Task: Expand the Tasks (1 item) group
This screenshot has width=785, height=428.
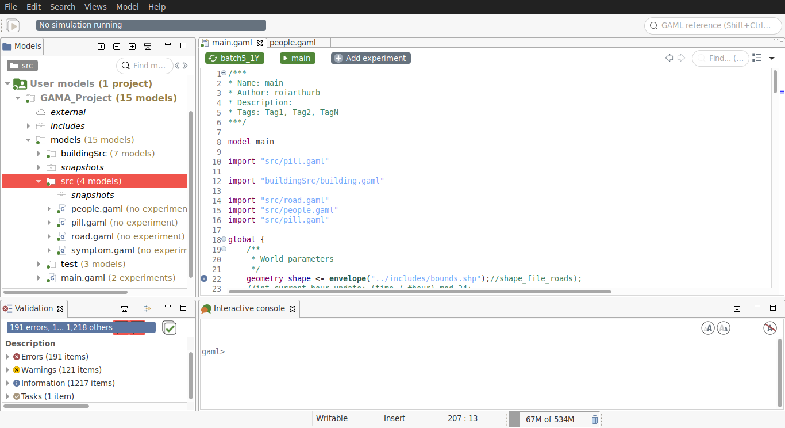Action: click(7, 396)
